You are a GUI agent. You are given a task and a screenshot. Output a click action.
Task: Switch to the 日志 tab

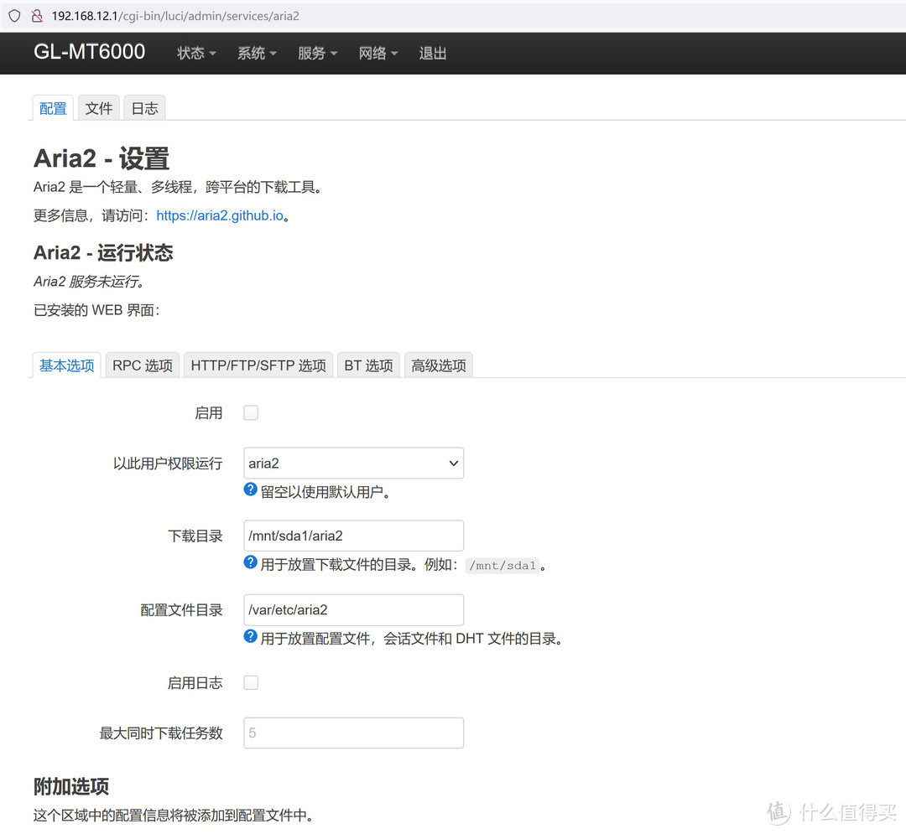(144, 108)
